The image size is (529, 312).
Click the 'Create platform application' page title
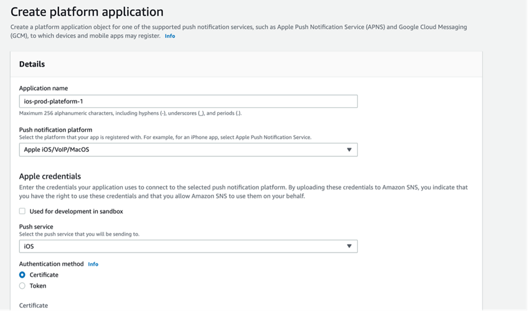(x=87, y=12)
